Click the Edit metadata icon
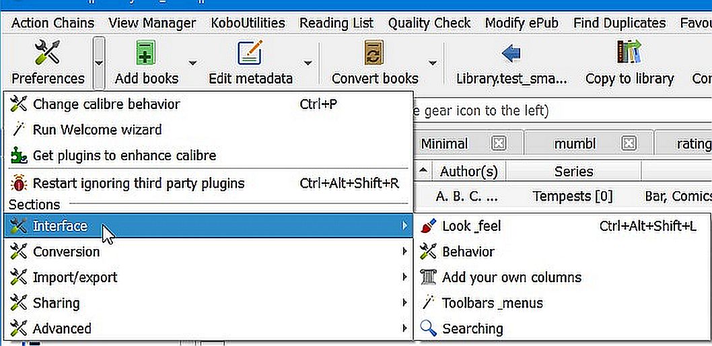This screenshot has height=346, width=712. (x=250, y=53)
